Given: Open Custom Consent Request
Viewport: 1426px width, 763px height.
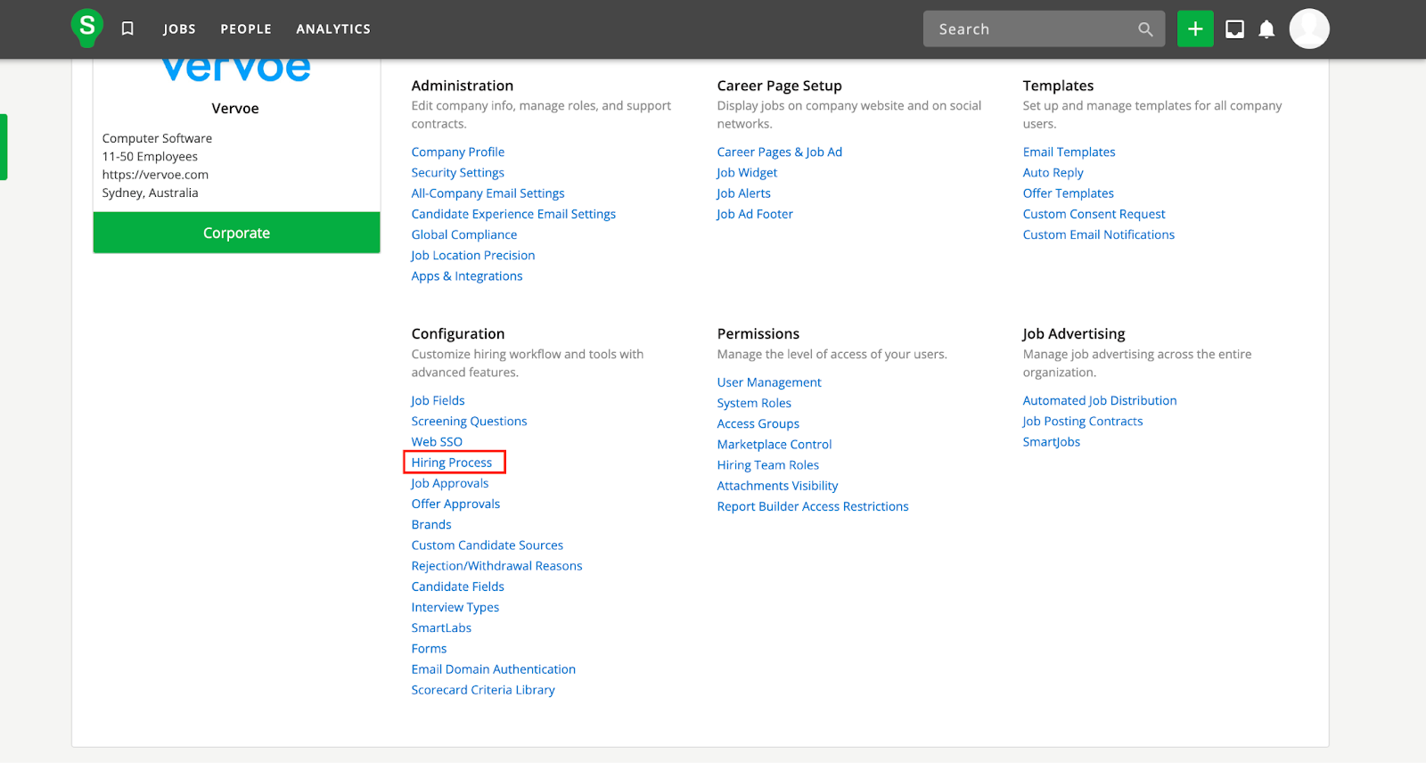Looking at the screenshot, I should pos(1094,214).
